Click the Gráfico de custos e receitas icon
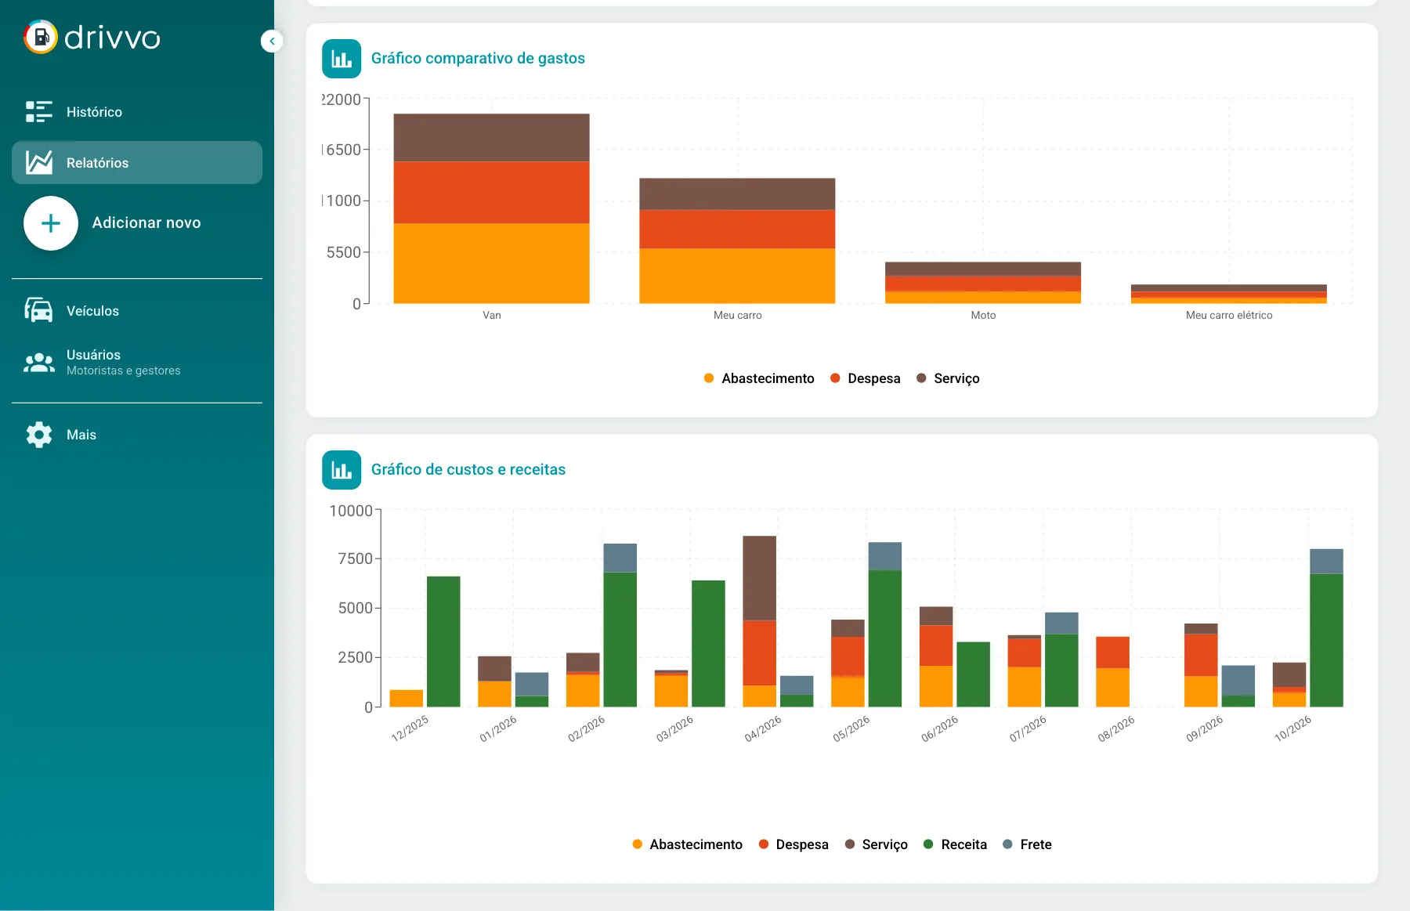 342,470
